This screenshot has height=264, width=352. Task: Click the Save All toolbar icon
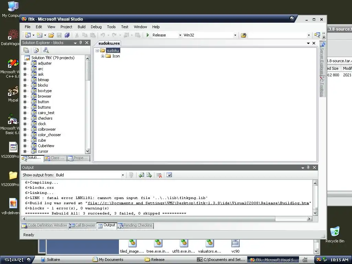click(x=67, y=35)
